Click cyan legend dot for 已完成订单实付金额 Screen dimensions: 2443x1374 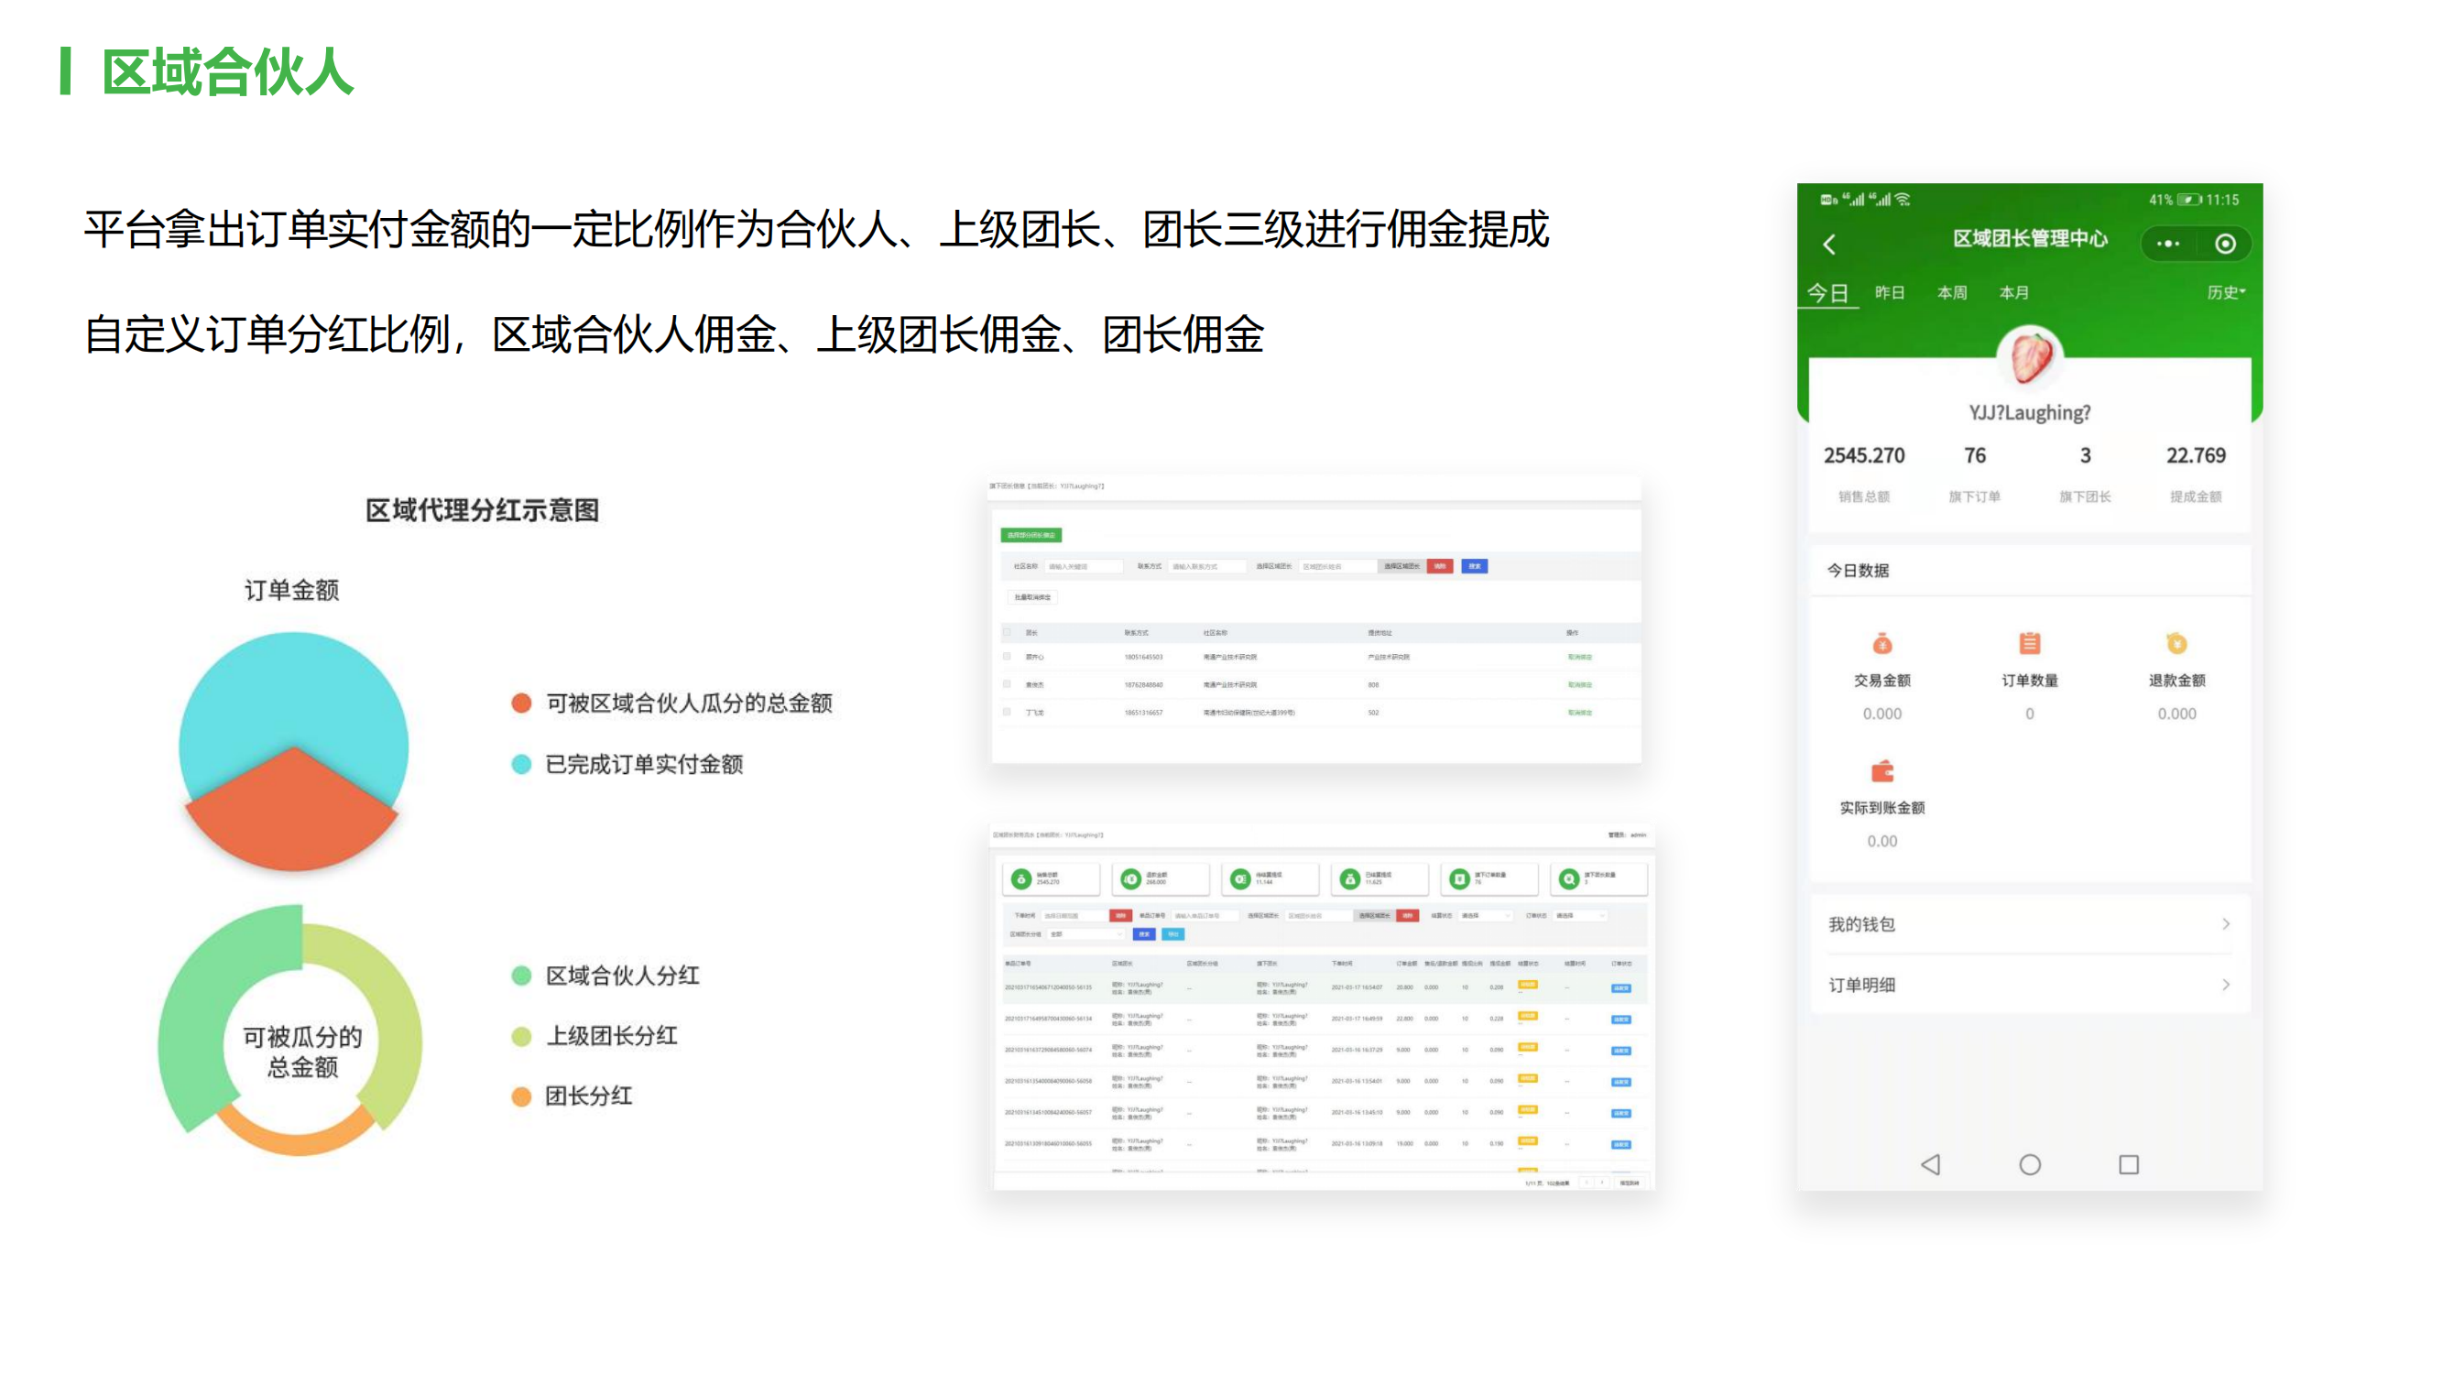pyautogui.click(x=520, y=763)
